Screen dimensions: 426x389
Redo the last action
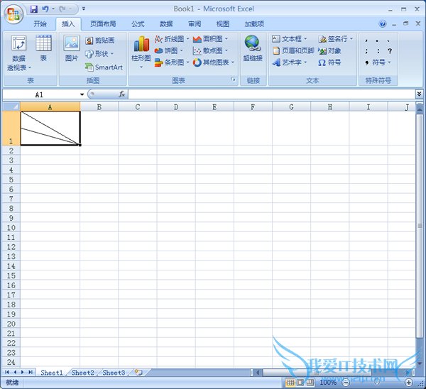tap(62, 9)
